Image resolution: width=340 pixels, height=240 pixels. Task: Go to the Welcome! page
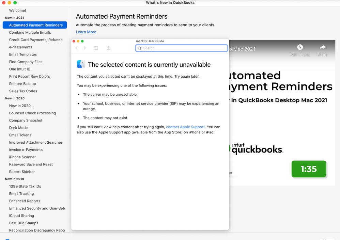[17, 11]
